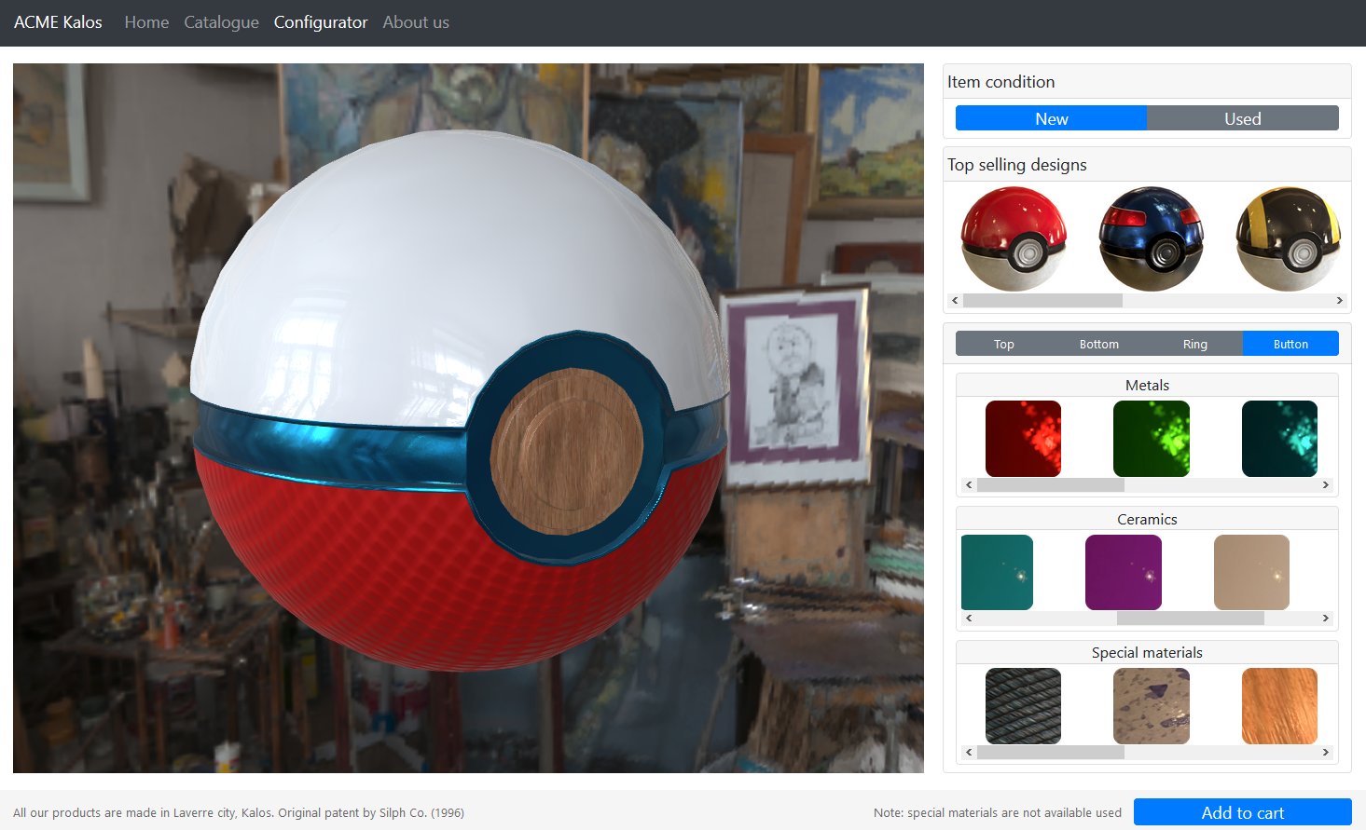Click the Metals scrollbar thumb
This screenshot has width=1366, height=830.
pos(1050,485)
